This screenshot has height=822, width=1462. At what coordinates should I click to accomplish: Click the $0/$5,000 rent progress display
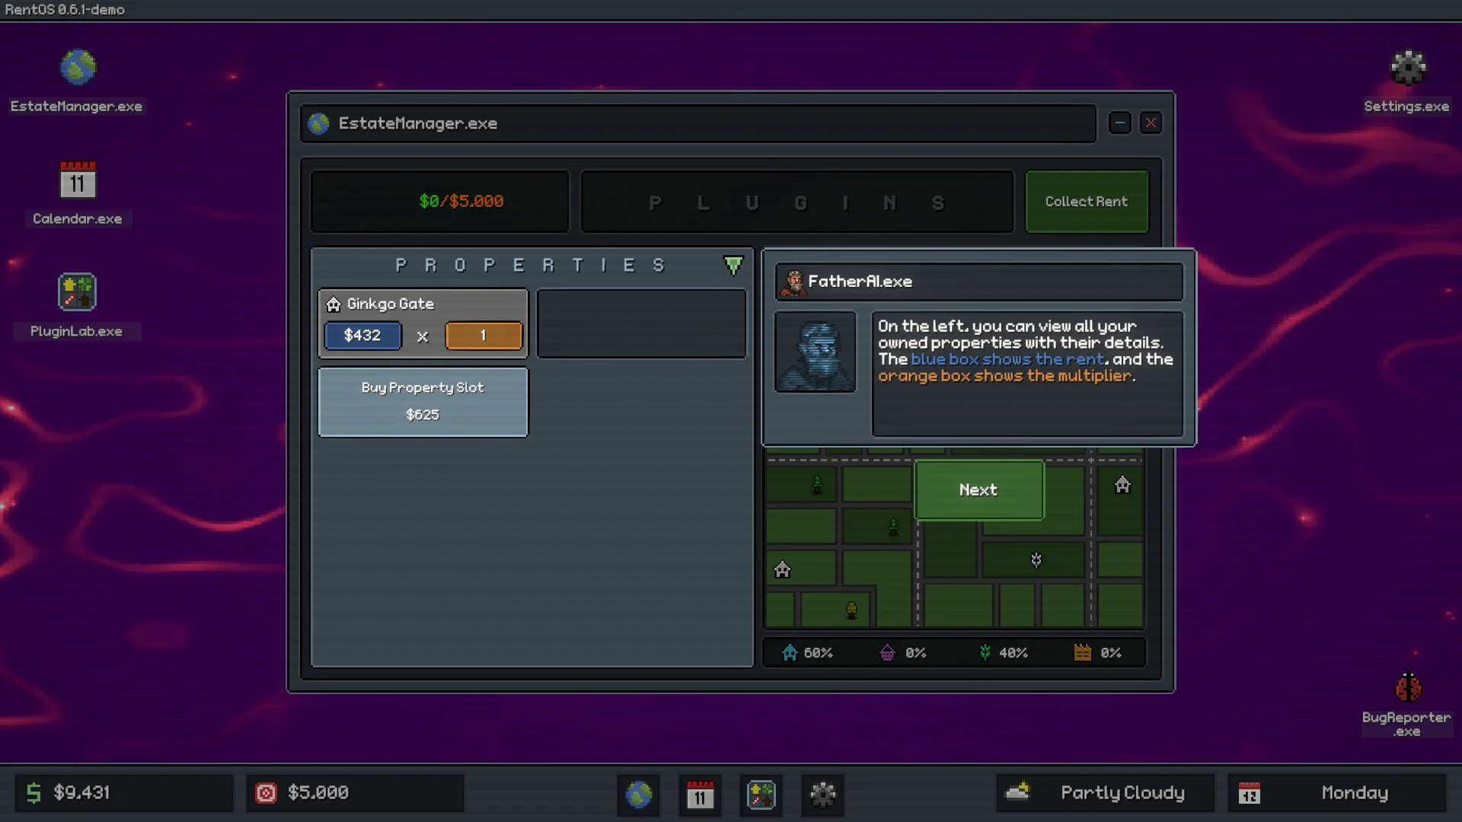pyautogui.click(x=439, y=201)
